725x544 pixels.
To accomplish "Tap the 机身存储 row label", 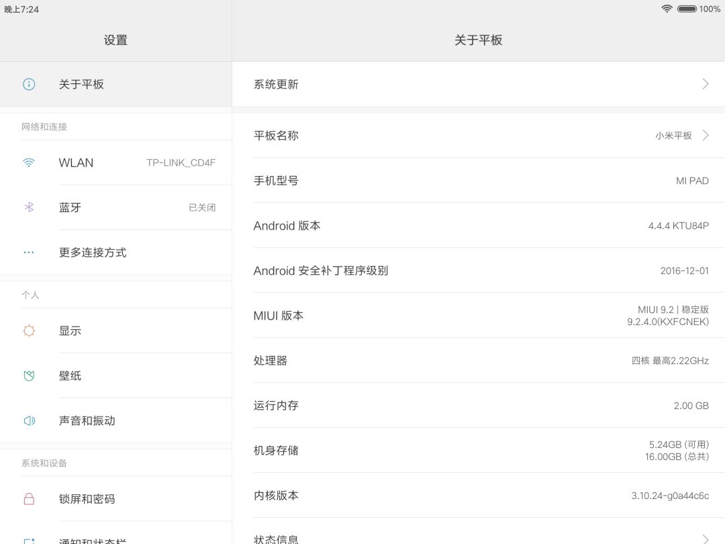I will pyautogui.click(x=276, y=450).
